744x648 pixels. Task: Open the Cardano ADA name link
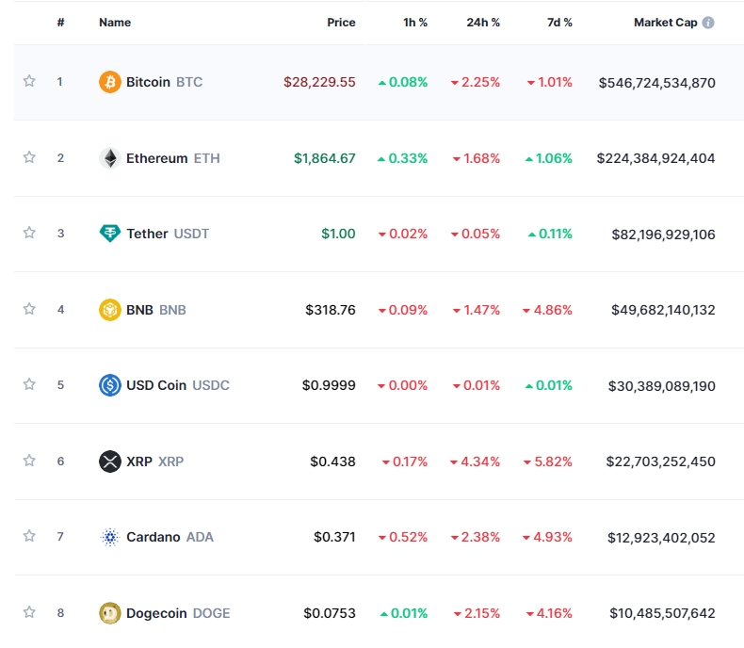click(x=170, y=537)
